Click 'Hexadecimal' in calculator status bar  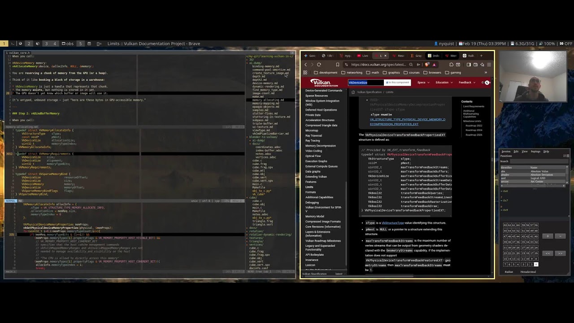click(528, 272)
